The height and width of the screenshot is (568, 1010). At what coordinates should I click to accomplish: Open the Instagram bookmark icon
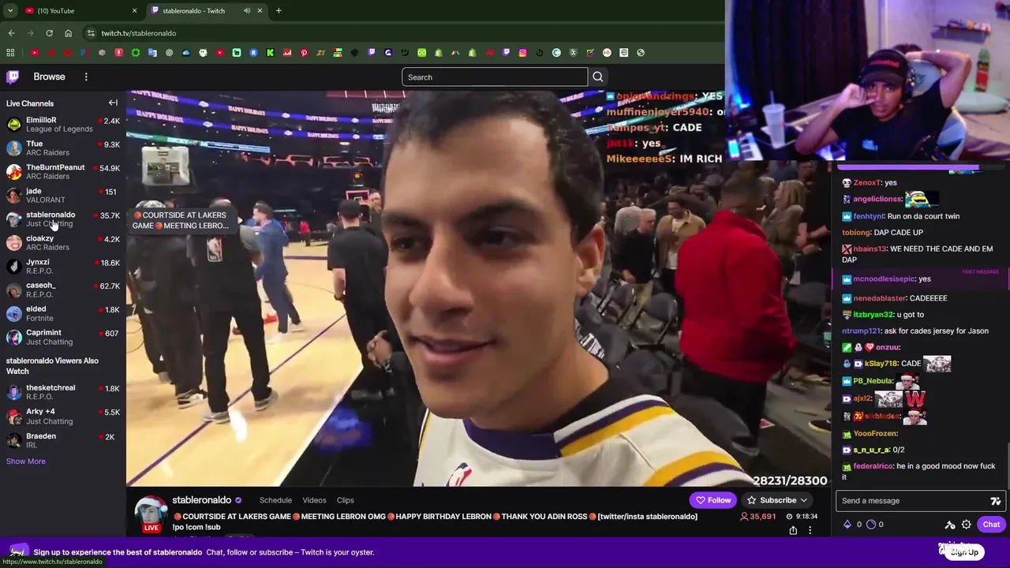522,53
